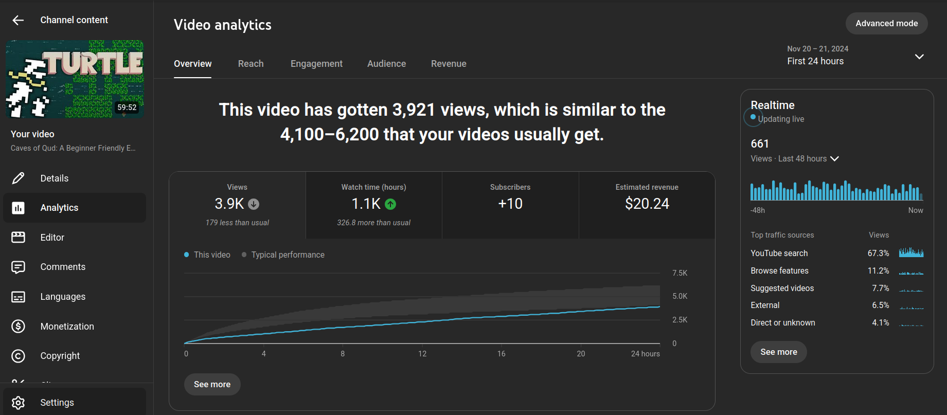947x415 pixels.
Task: Click the Monetization dollar sign icon
Action: click(x=18, y=327)
